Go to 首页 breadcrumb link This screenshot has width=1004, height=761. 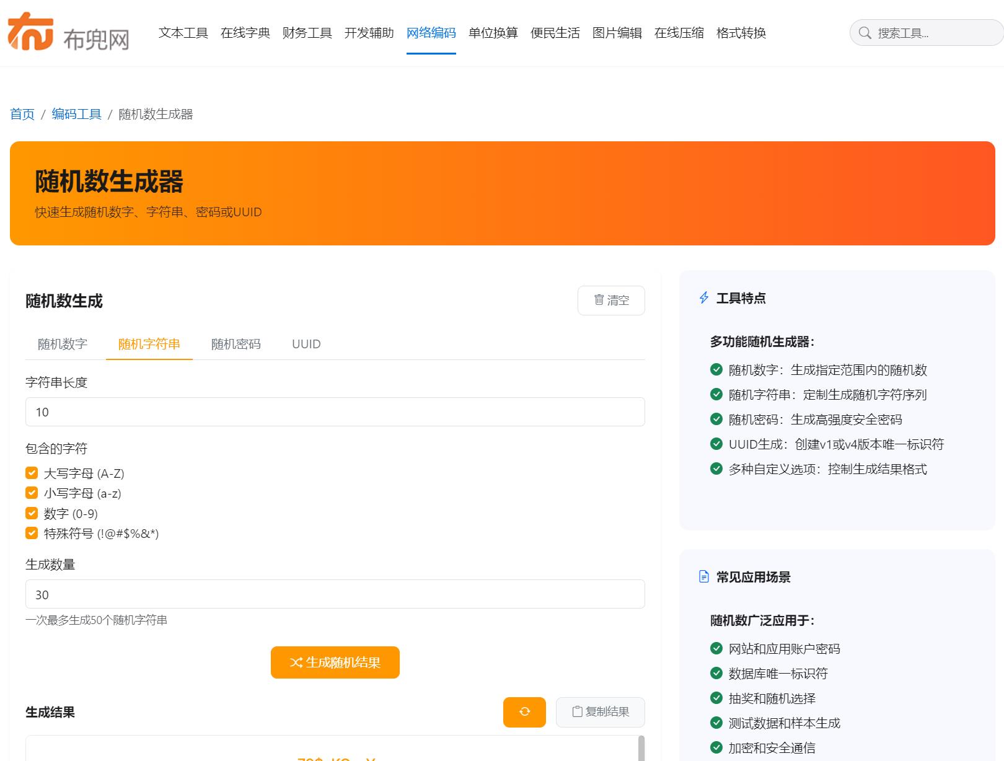(x=22, y=114)
